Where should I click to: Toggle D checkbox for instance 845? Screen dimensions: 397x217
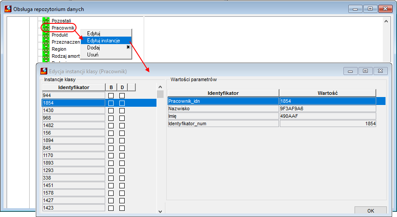pos(122,148)
